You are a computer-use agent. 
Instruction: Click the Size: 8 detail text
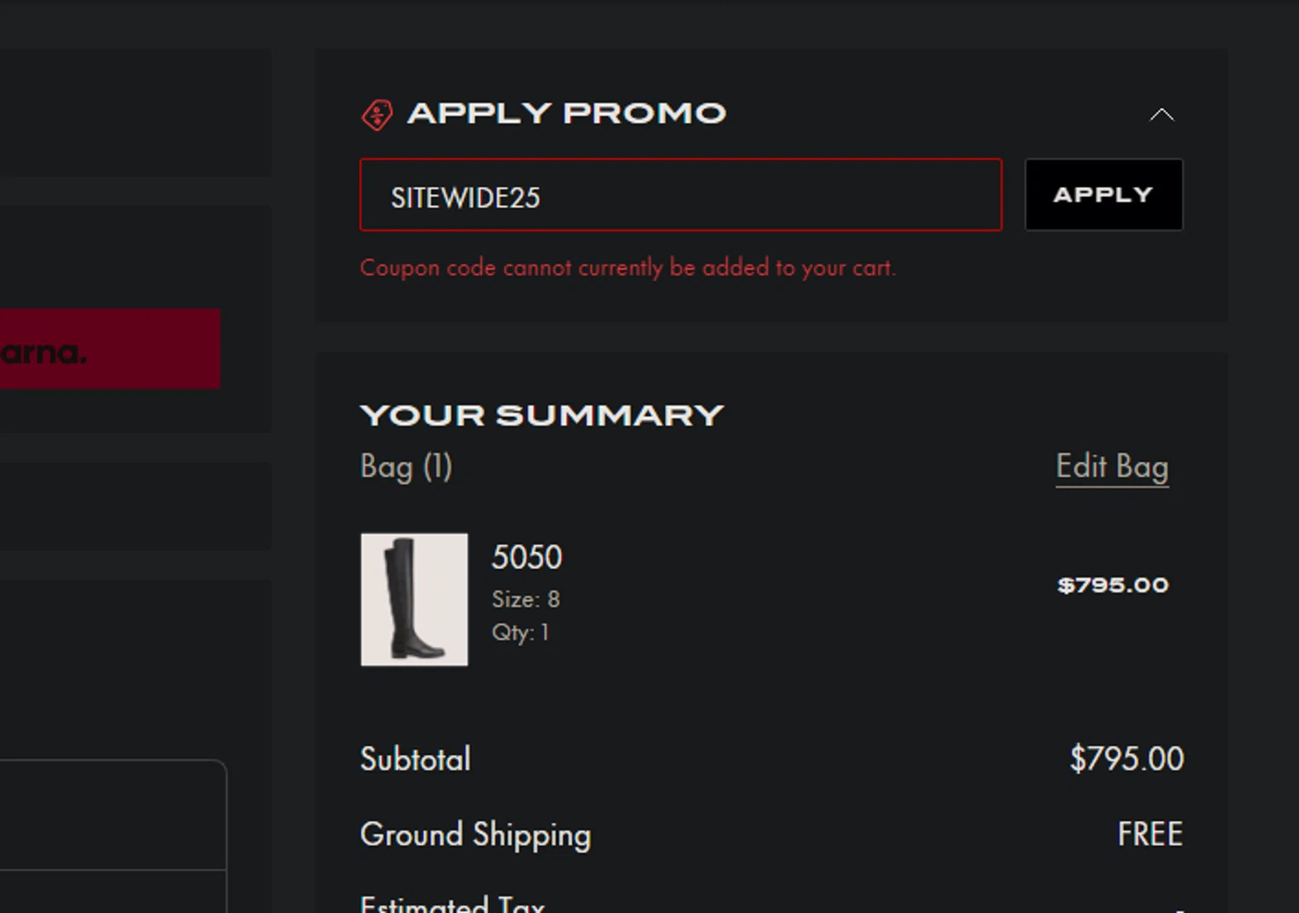pyautogui.click(x=526, y=599)
